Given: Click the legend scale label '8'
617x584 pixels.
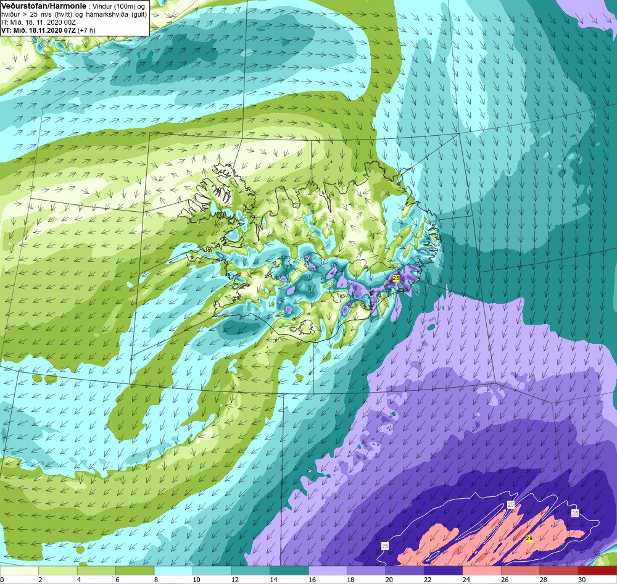Looking at the screenshot, I should point(156,580).
